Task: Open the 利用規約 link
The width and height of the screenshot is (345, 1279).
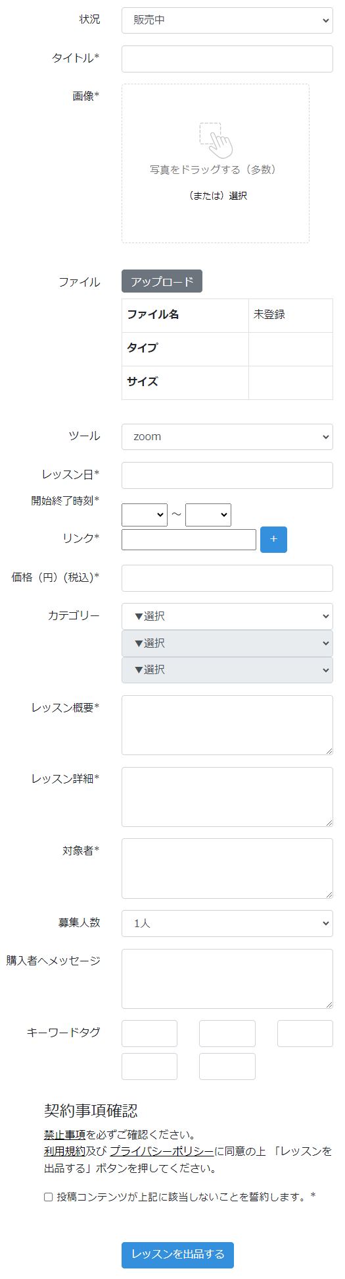Action: tap(64, 1151)
